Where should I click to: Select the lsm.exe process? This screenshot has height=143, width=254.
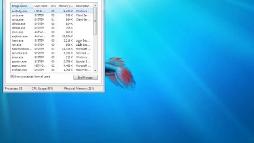pyautogui.click(x=52, y=45)
